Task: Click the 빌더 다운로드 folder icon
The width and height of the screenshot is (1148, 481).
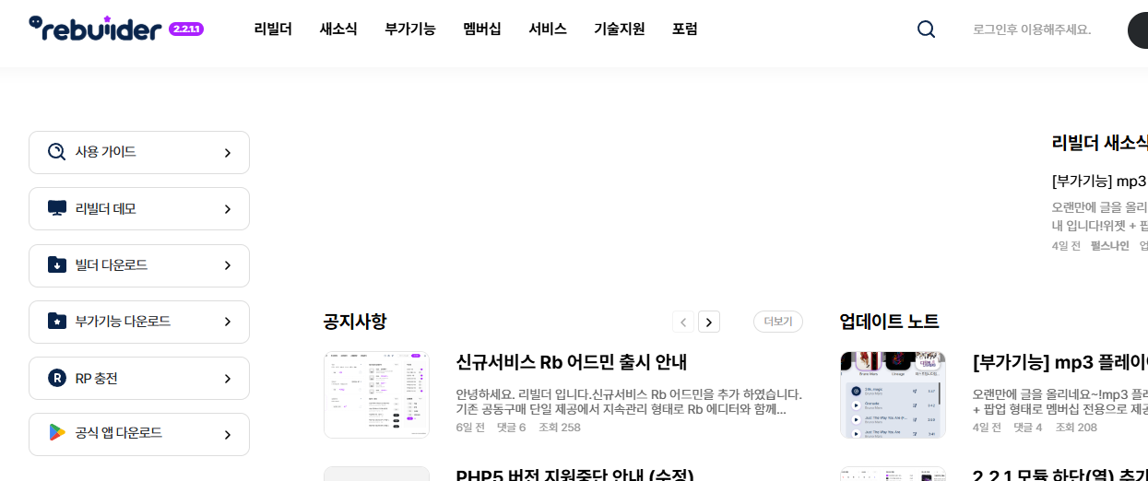Action: pyautogui.click(x=57, y=265)
